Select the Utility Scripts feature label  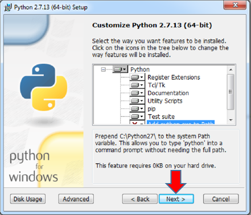(165, 101)
